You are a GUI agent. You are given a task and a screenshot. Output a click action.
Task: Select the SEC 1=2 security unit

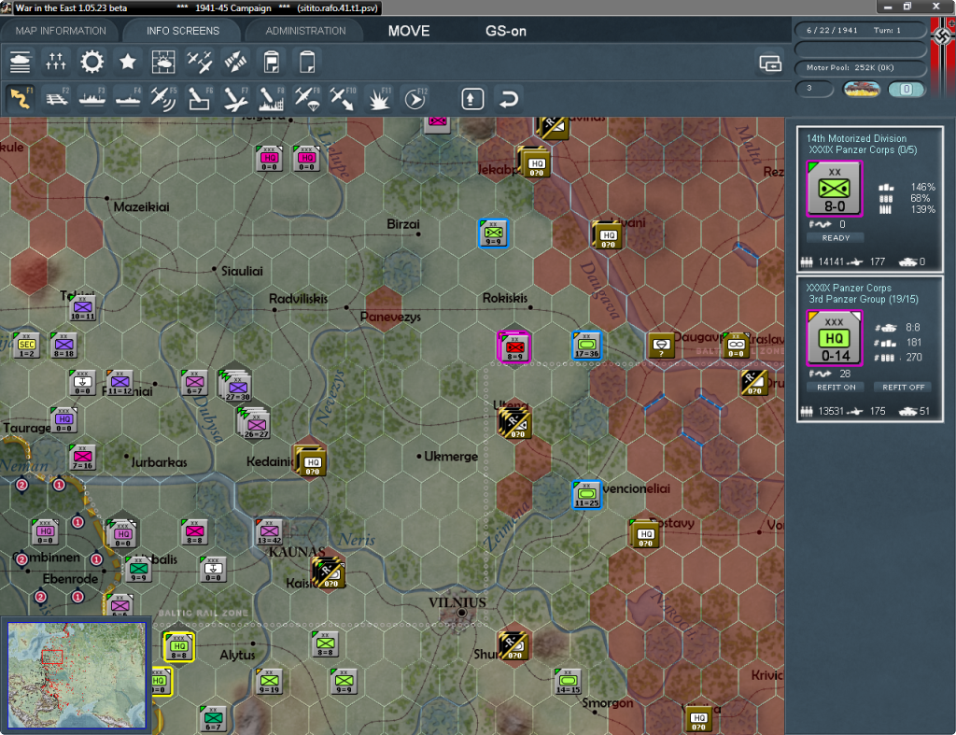coord(27,346)
